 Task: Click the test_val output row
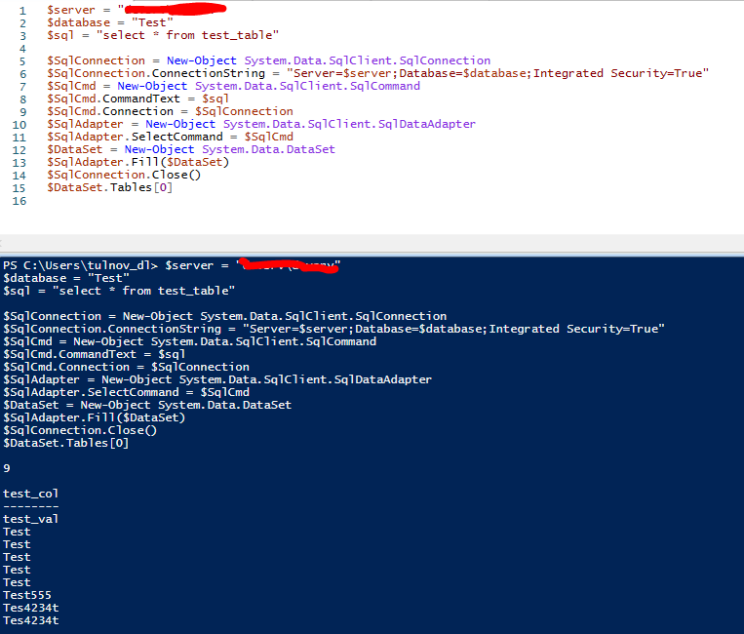pos(31,519)
